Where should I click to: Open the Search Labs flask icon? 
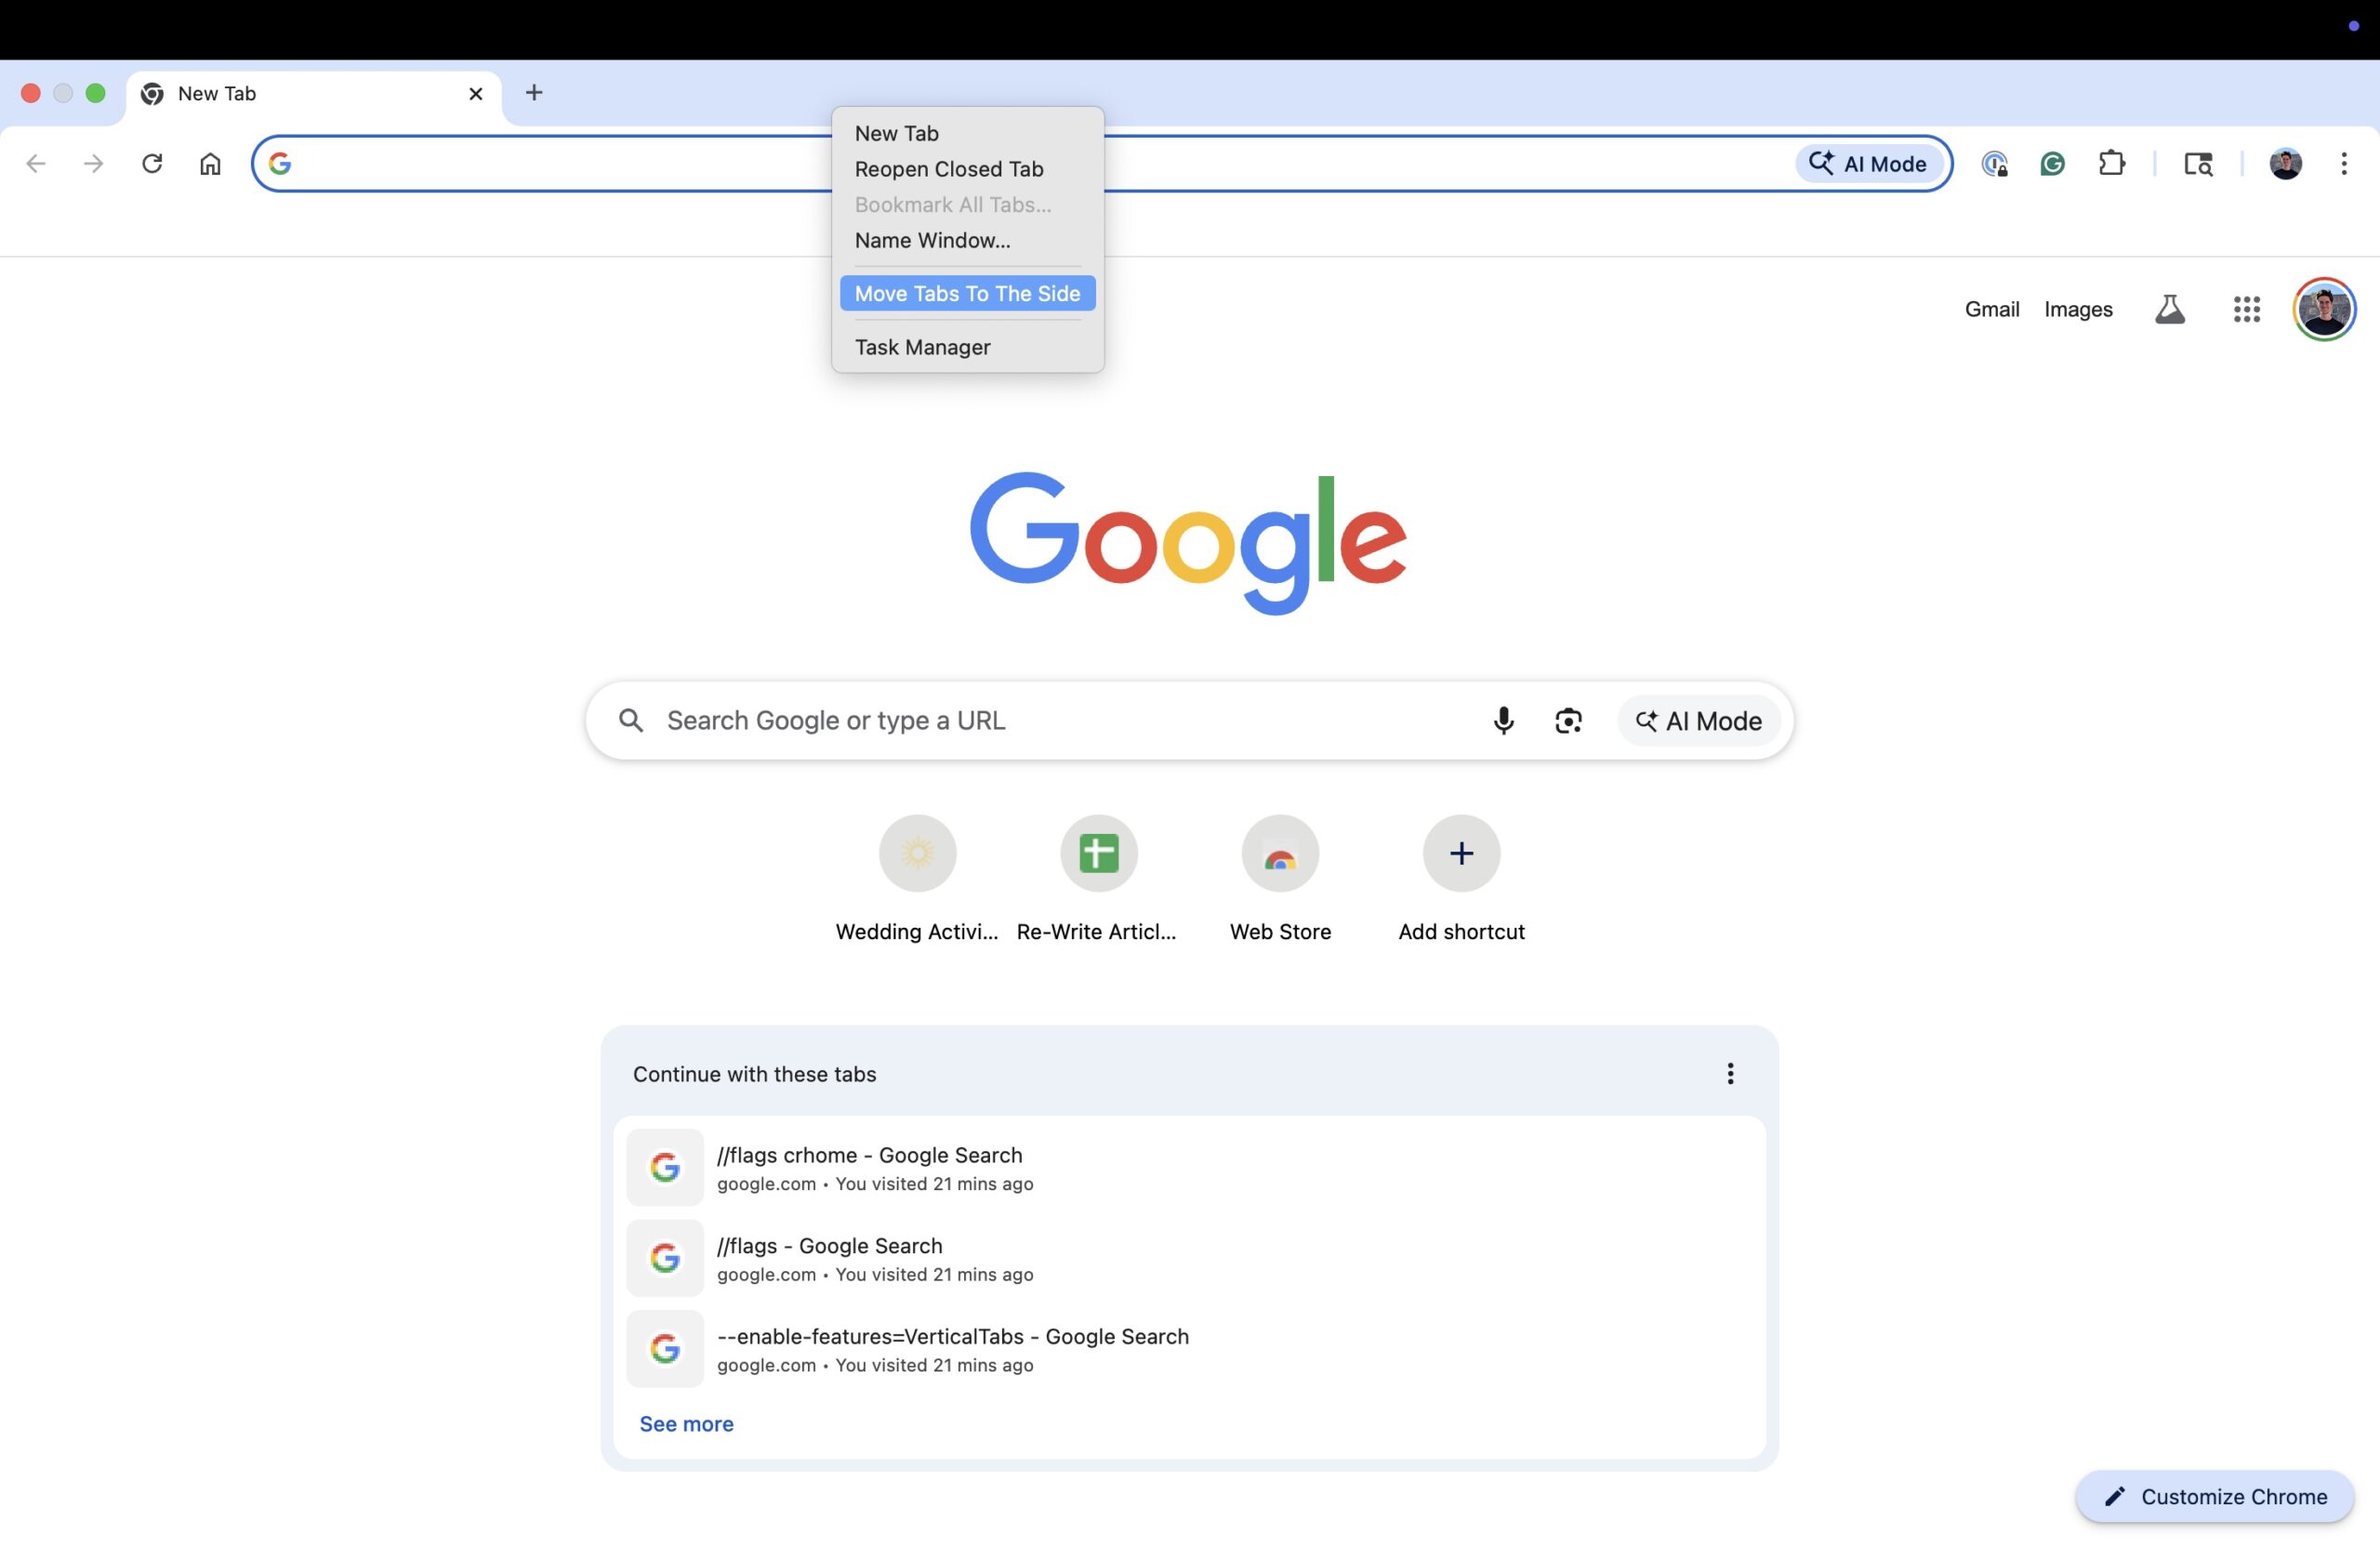click(2170, 309)
